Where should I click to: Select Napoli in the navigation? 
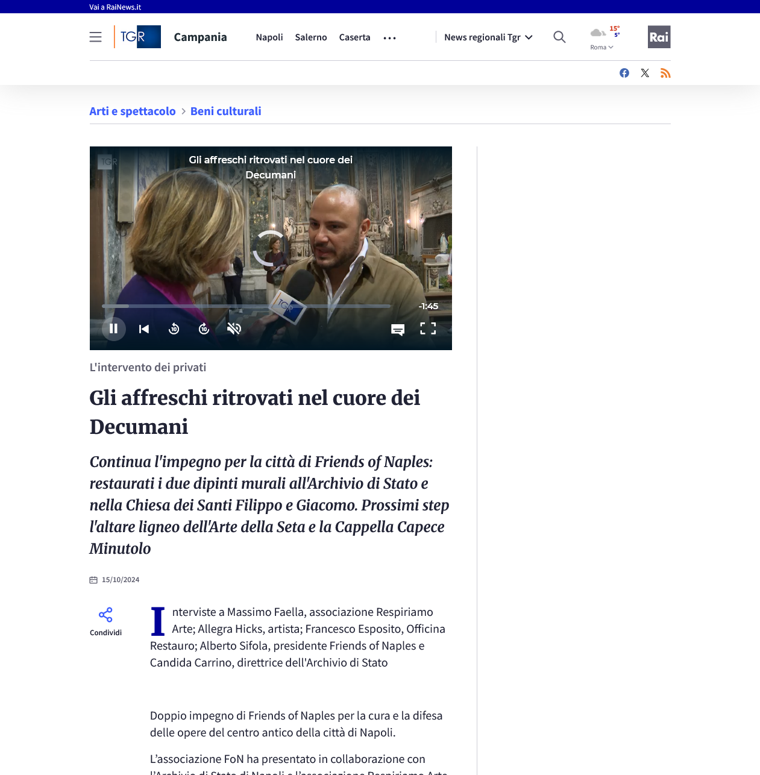(269, 37)
